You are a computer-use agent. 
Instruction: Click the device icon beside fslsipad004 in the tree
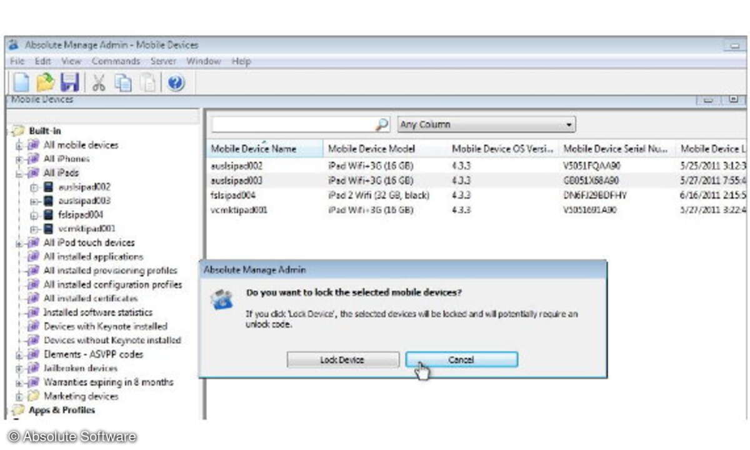[x=48, y=215]
